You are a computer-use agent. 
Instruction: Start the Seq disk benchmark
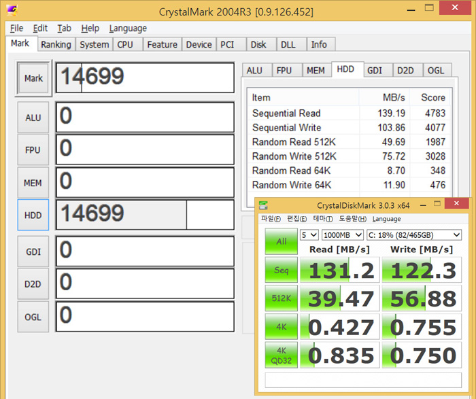281,270
